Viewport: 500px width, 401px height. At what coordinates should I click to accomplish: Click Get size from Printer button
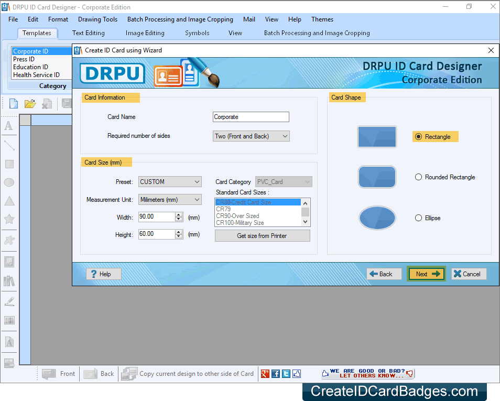[x=262, y=236]
